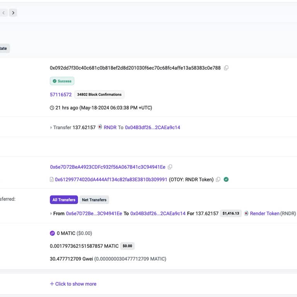Screen dimensions: 297x297
Task: Click the fee 0.001797362151587857 MATIC
Action: pyautogui.click(x=84, y=246)
